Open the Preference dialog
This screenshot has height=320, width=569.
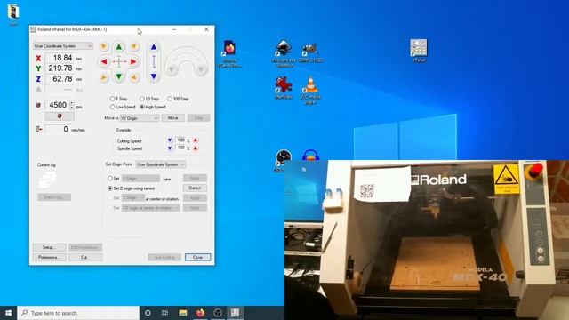point(49,257)
